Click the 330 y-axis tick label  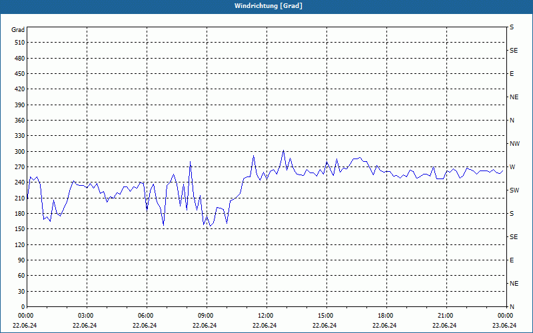[20, 136]
